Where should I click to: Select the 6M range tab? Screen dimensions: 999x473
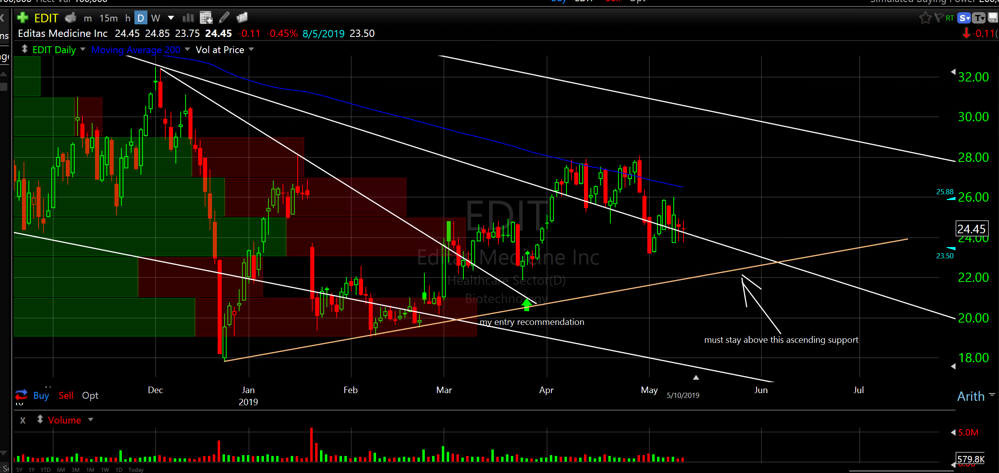(x=61, y=470)
